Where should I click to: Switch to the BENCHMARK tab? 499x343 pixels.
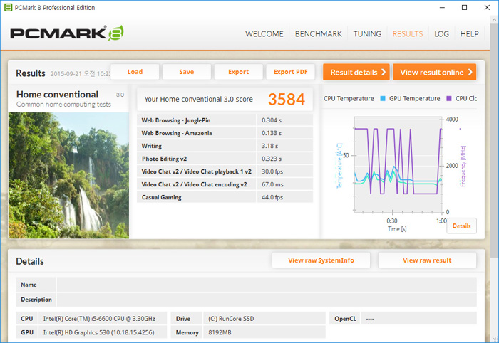(x=318, y=34)
